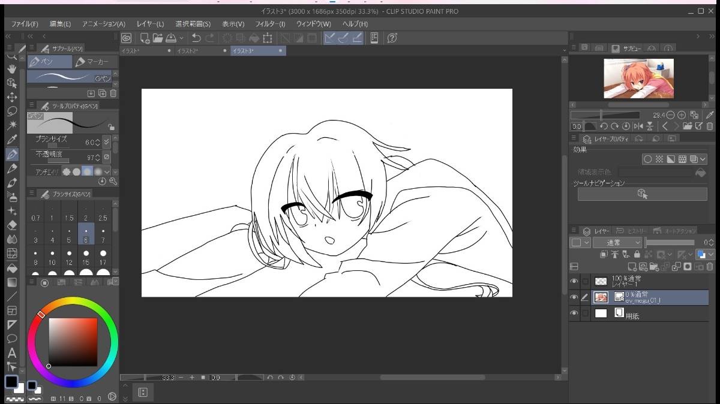The image size is (720, 404).
Task: Select the Text (A) tool
Action: pos(11,353)
